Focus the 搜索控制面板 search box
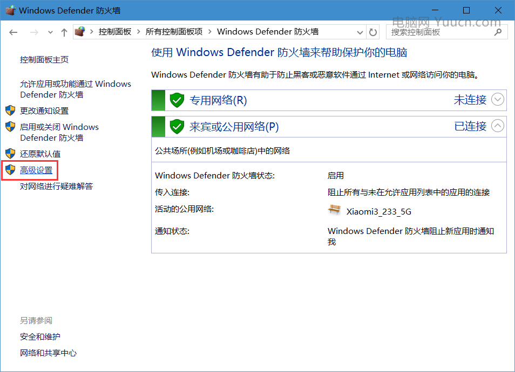The image size is (515, 372). click(446, 32)
